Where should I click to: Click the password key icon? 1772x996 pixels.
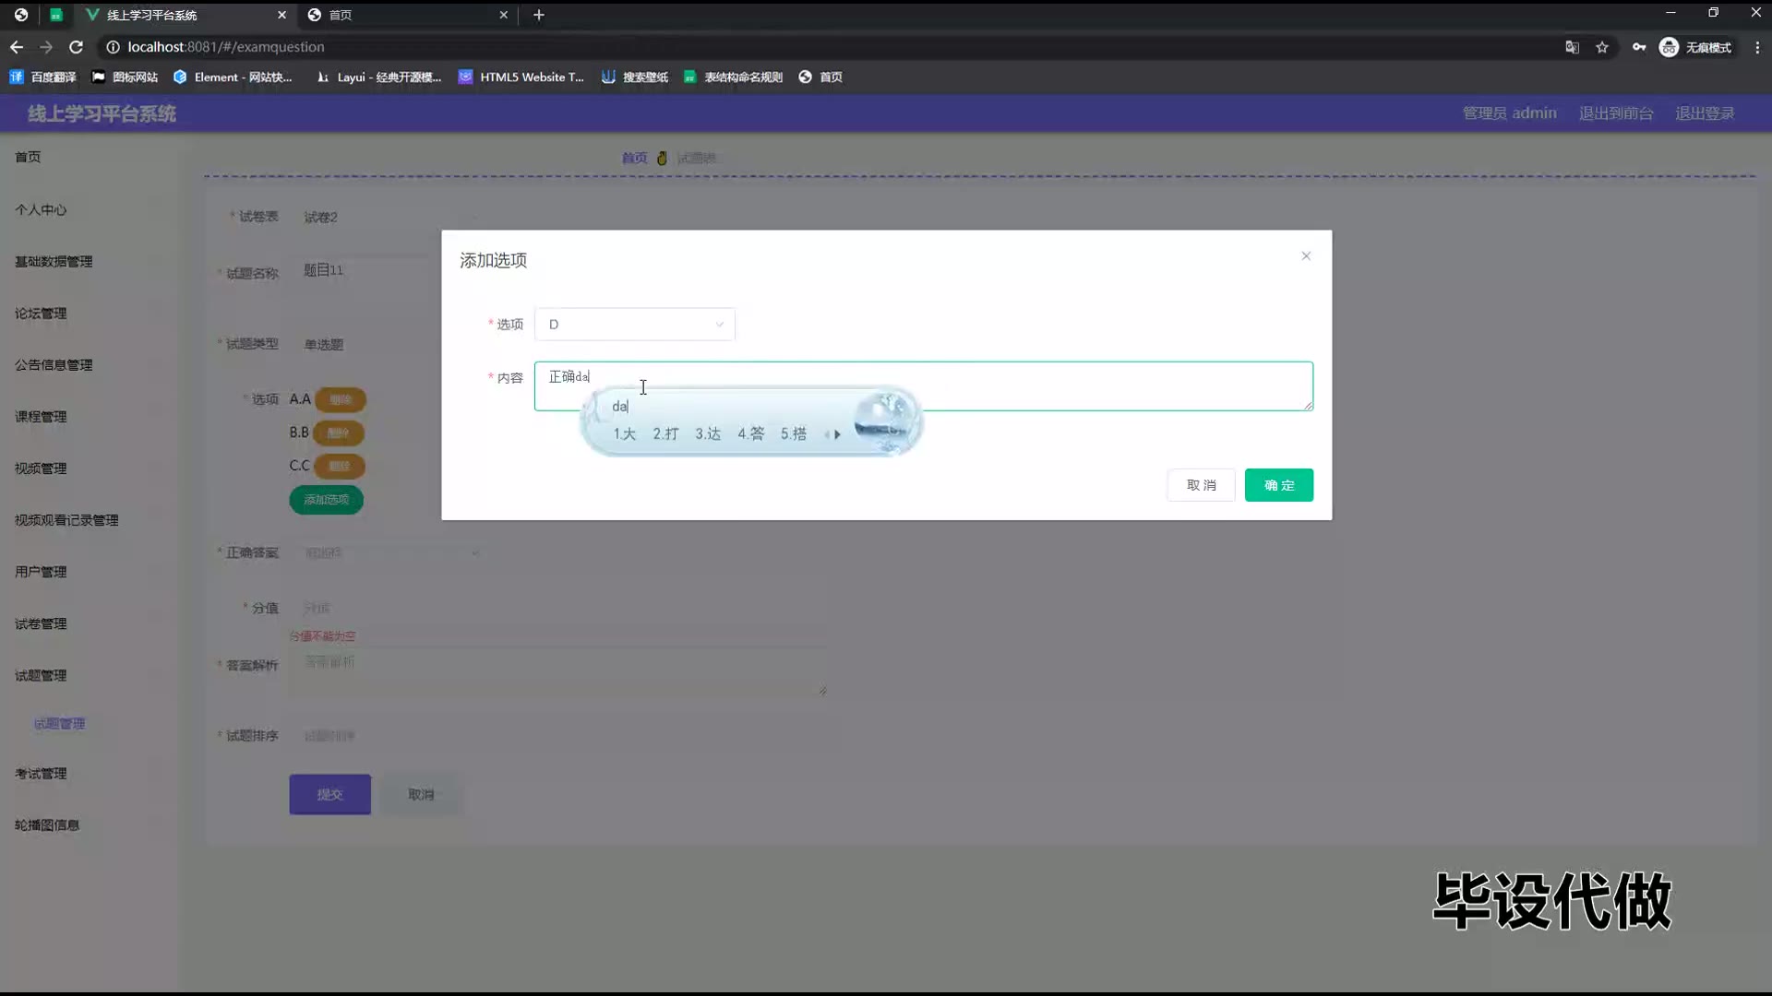point(1639,47)
